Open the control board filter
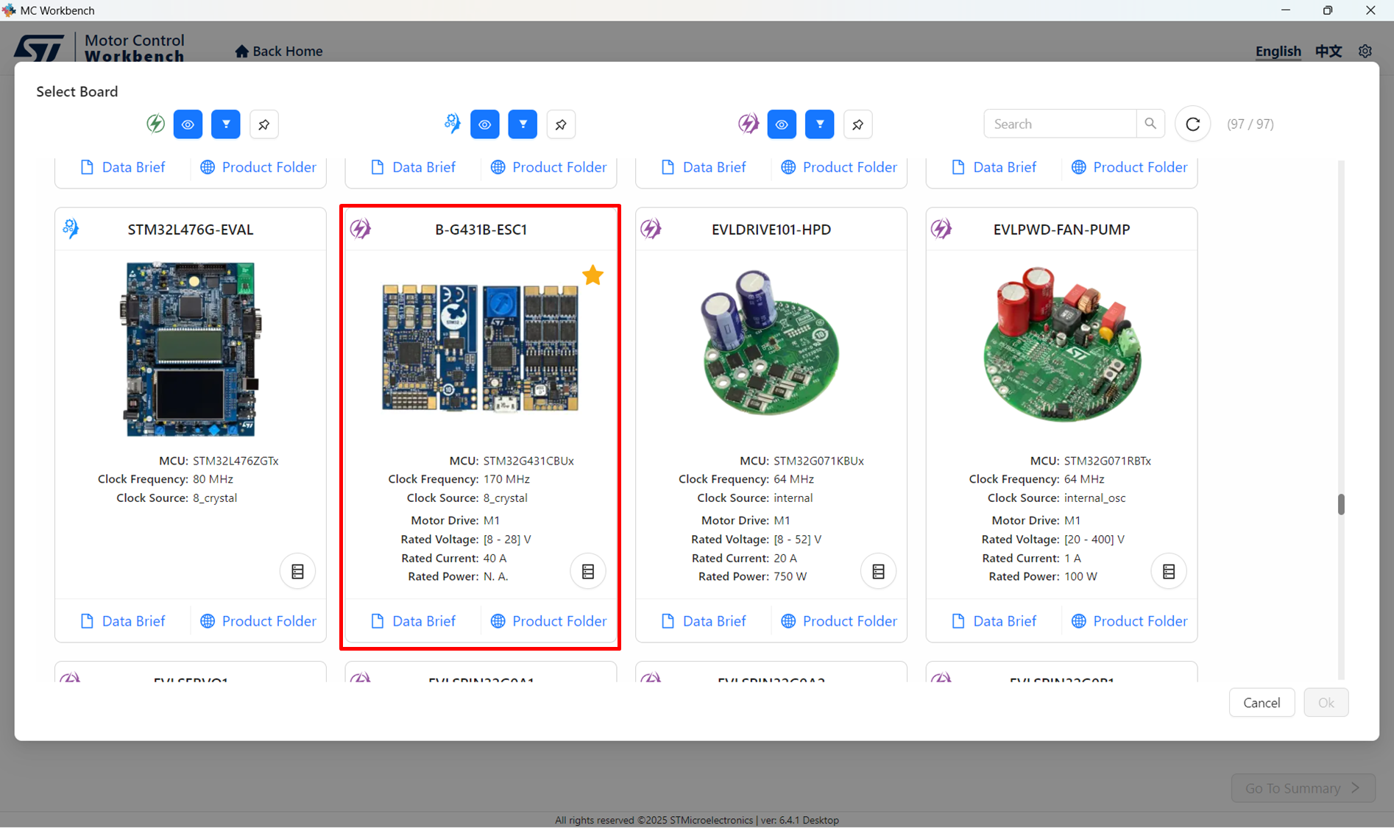This screenshot has height=828, width=1394. tap(226, 124)
